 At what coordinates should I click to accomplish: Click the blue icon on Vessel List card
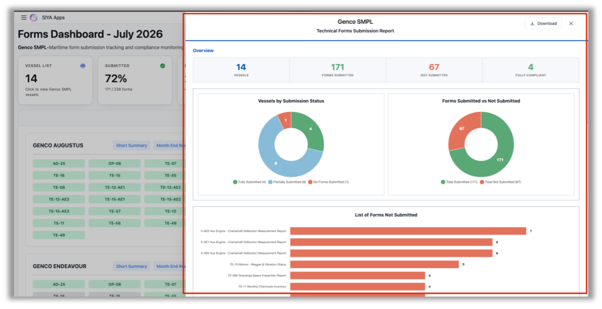pyautogui.click(x=83, y=66)
